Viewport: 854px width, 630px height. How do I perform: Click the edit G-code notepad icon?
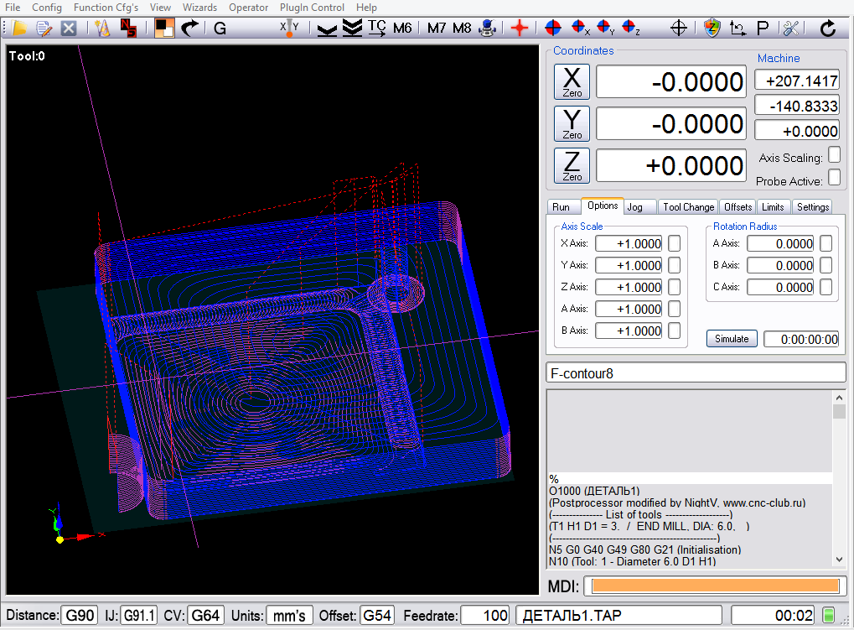pos(44,28)
